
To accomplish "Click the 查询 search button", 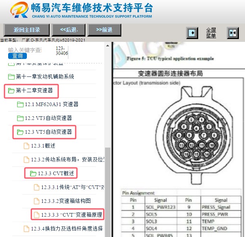I will (17, 56).
